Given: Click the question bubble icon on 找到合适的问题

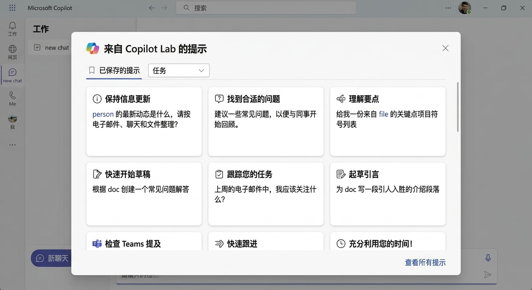Looking at the screenshot, I should tap(219, 99).
